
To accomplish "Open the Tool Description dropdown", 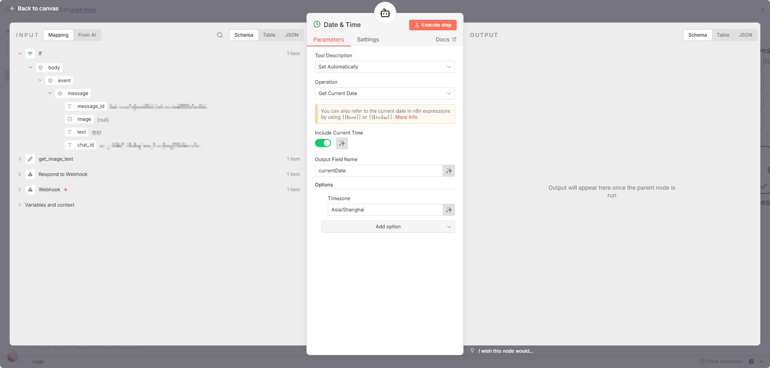I will 385,67.
